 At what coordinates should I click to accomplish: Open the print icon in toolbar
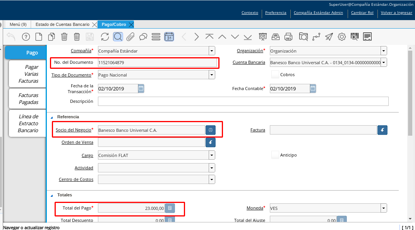click(x=288, y=37)
